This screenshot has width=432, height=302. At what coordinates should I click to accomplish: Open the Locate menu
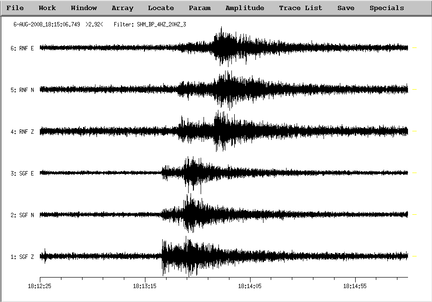[161, 8]
